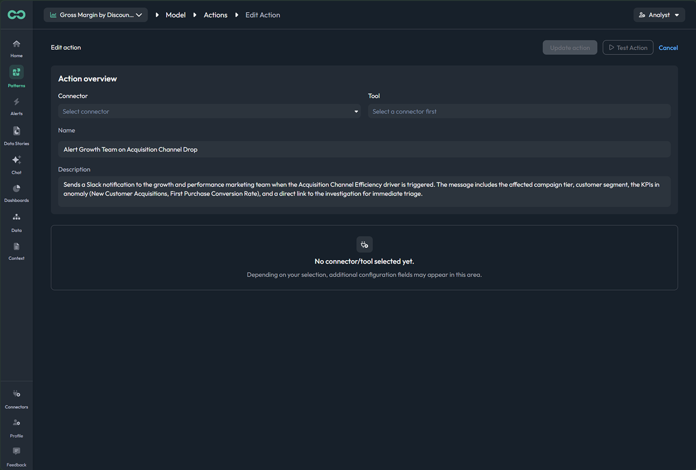Expand the Gross Margin by Discoun... dropdown

pos(96,15)
